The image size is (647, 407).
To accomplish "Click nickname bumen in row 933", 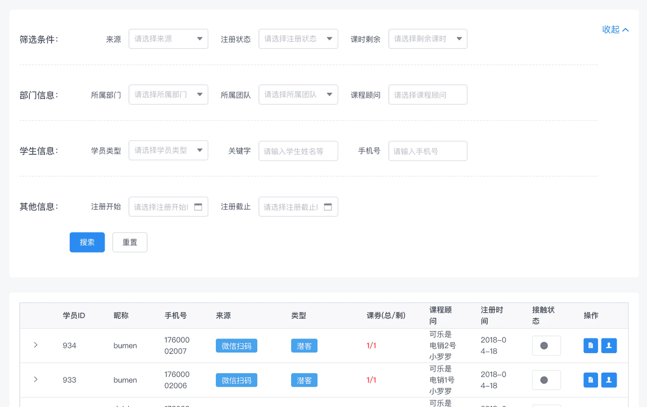I will tap(125, 380).
